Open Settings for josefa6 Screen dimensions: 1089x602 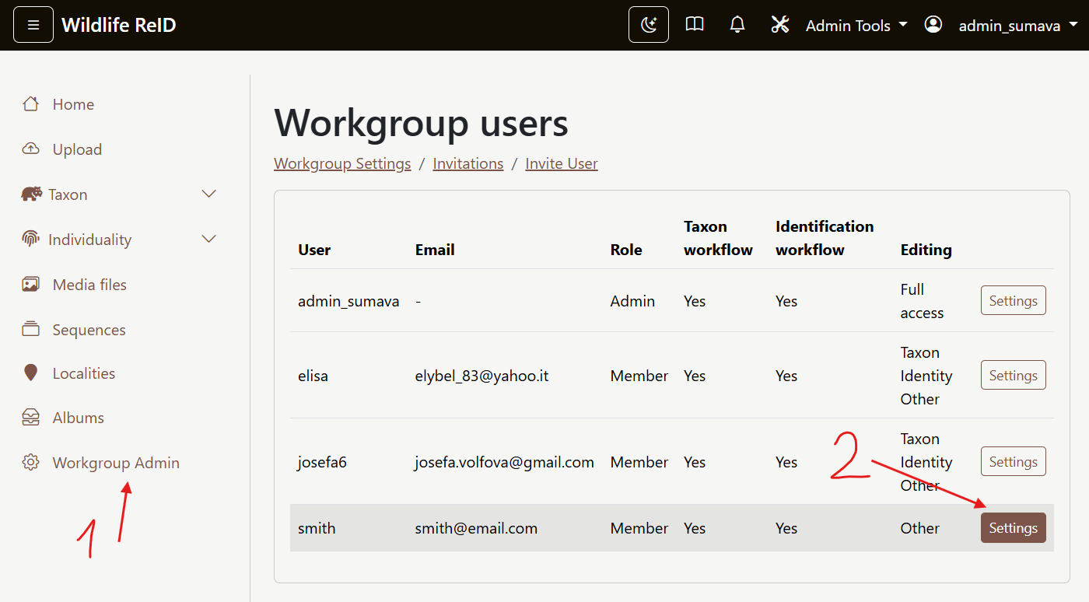(x=1013, y=462)
